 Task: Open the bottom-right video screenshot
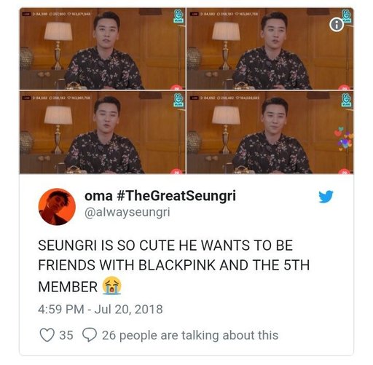tap(270, 133)
